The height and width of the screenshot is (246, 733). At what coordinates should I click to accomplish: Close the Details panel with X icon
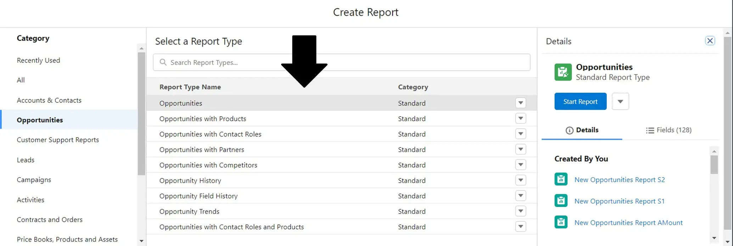(710, 41)
